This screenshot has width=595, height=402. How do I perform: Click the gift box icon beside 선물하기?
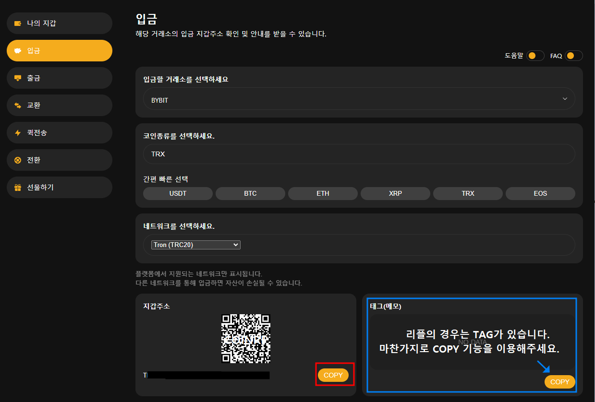point(18,188)
